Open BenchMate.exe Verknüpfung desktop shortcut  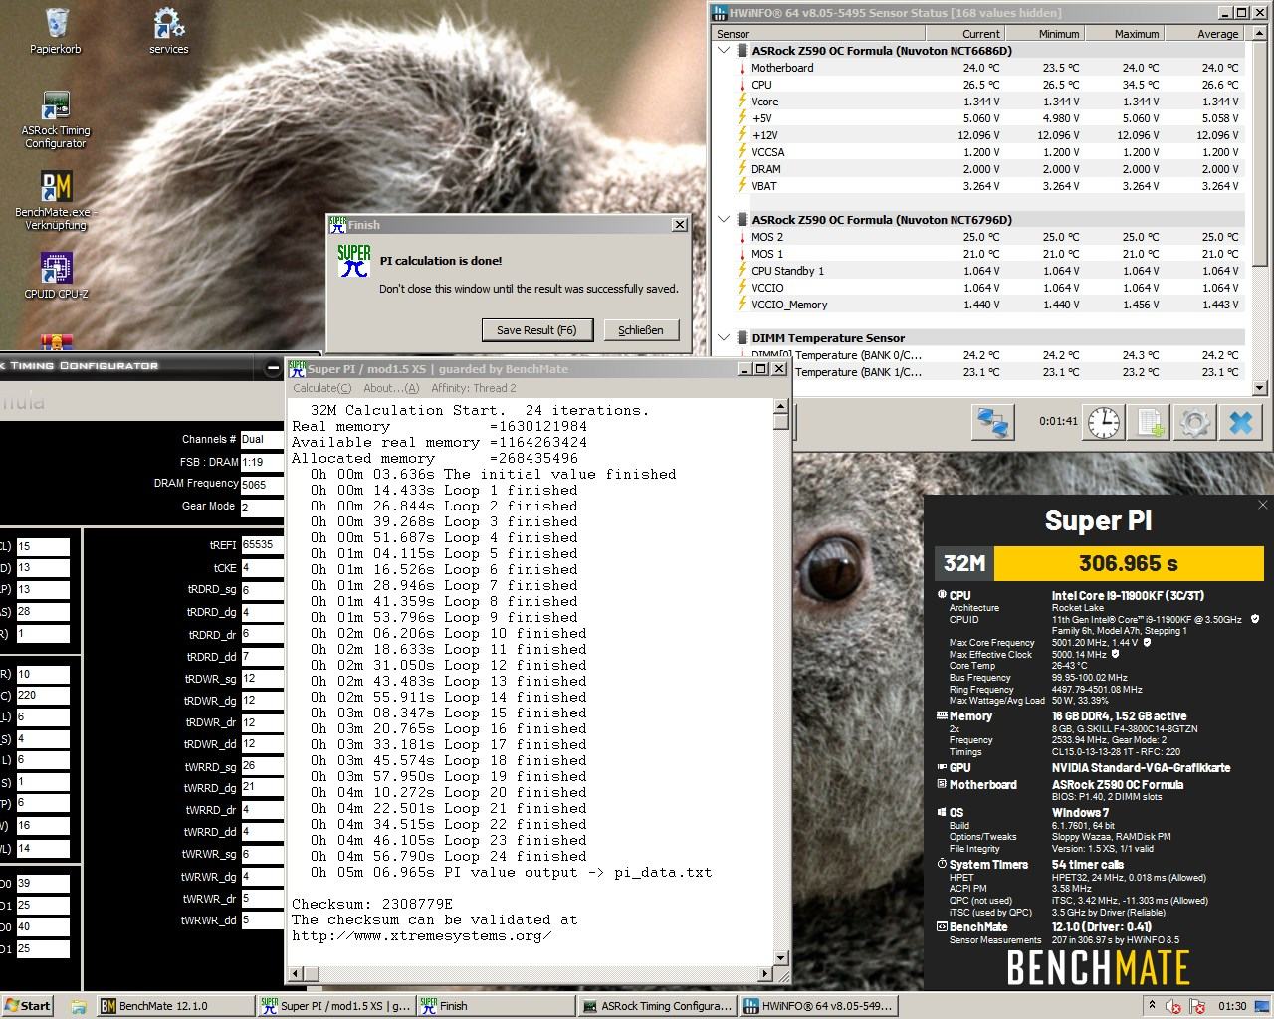56,202
